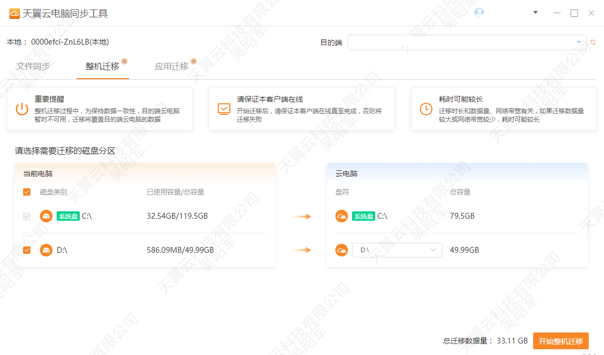The width and height of the screenshot is (604, 355).
Task: Open the 目的端 destination dropdown
Action: 467,42
